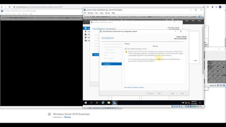Open the Input menu of winserver VirtualBox window
Image resolution: width=226 pixels, height=127 pixels.
click(102, 13)
